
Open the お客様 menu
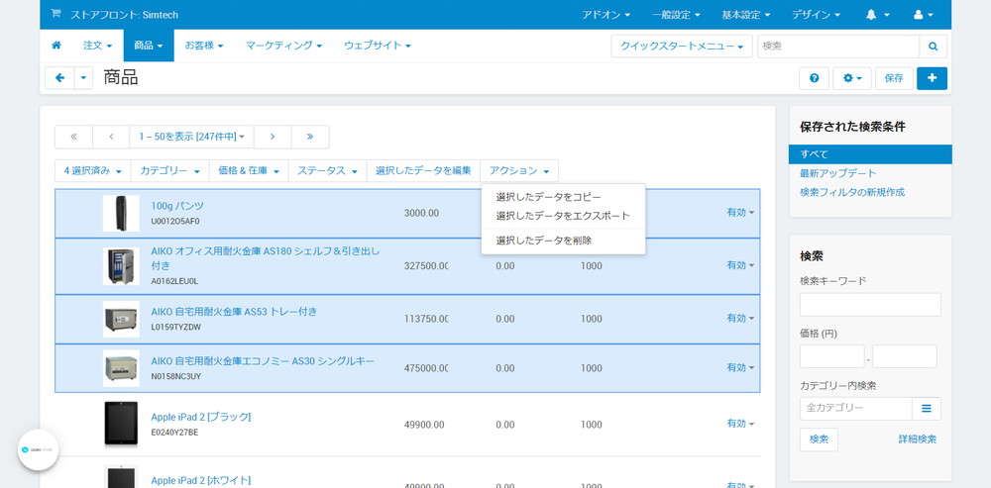tap(203, 46)
